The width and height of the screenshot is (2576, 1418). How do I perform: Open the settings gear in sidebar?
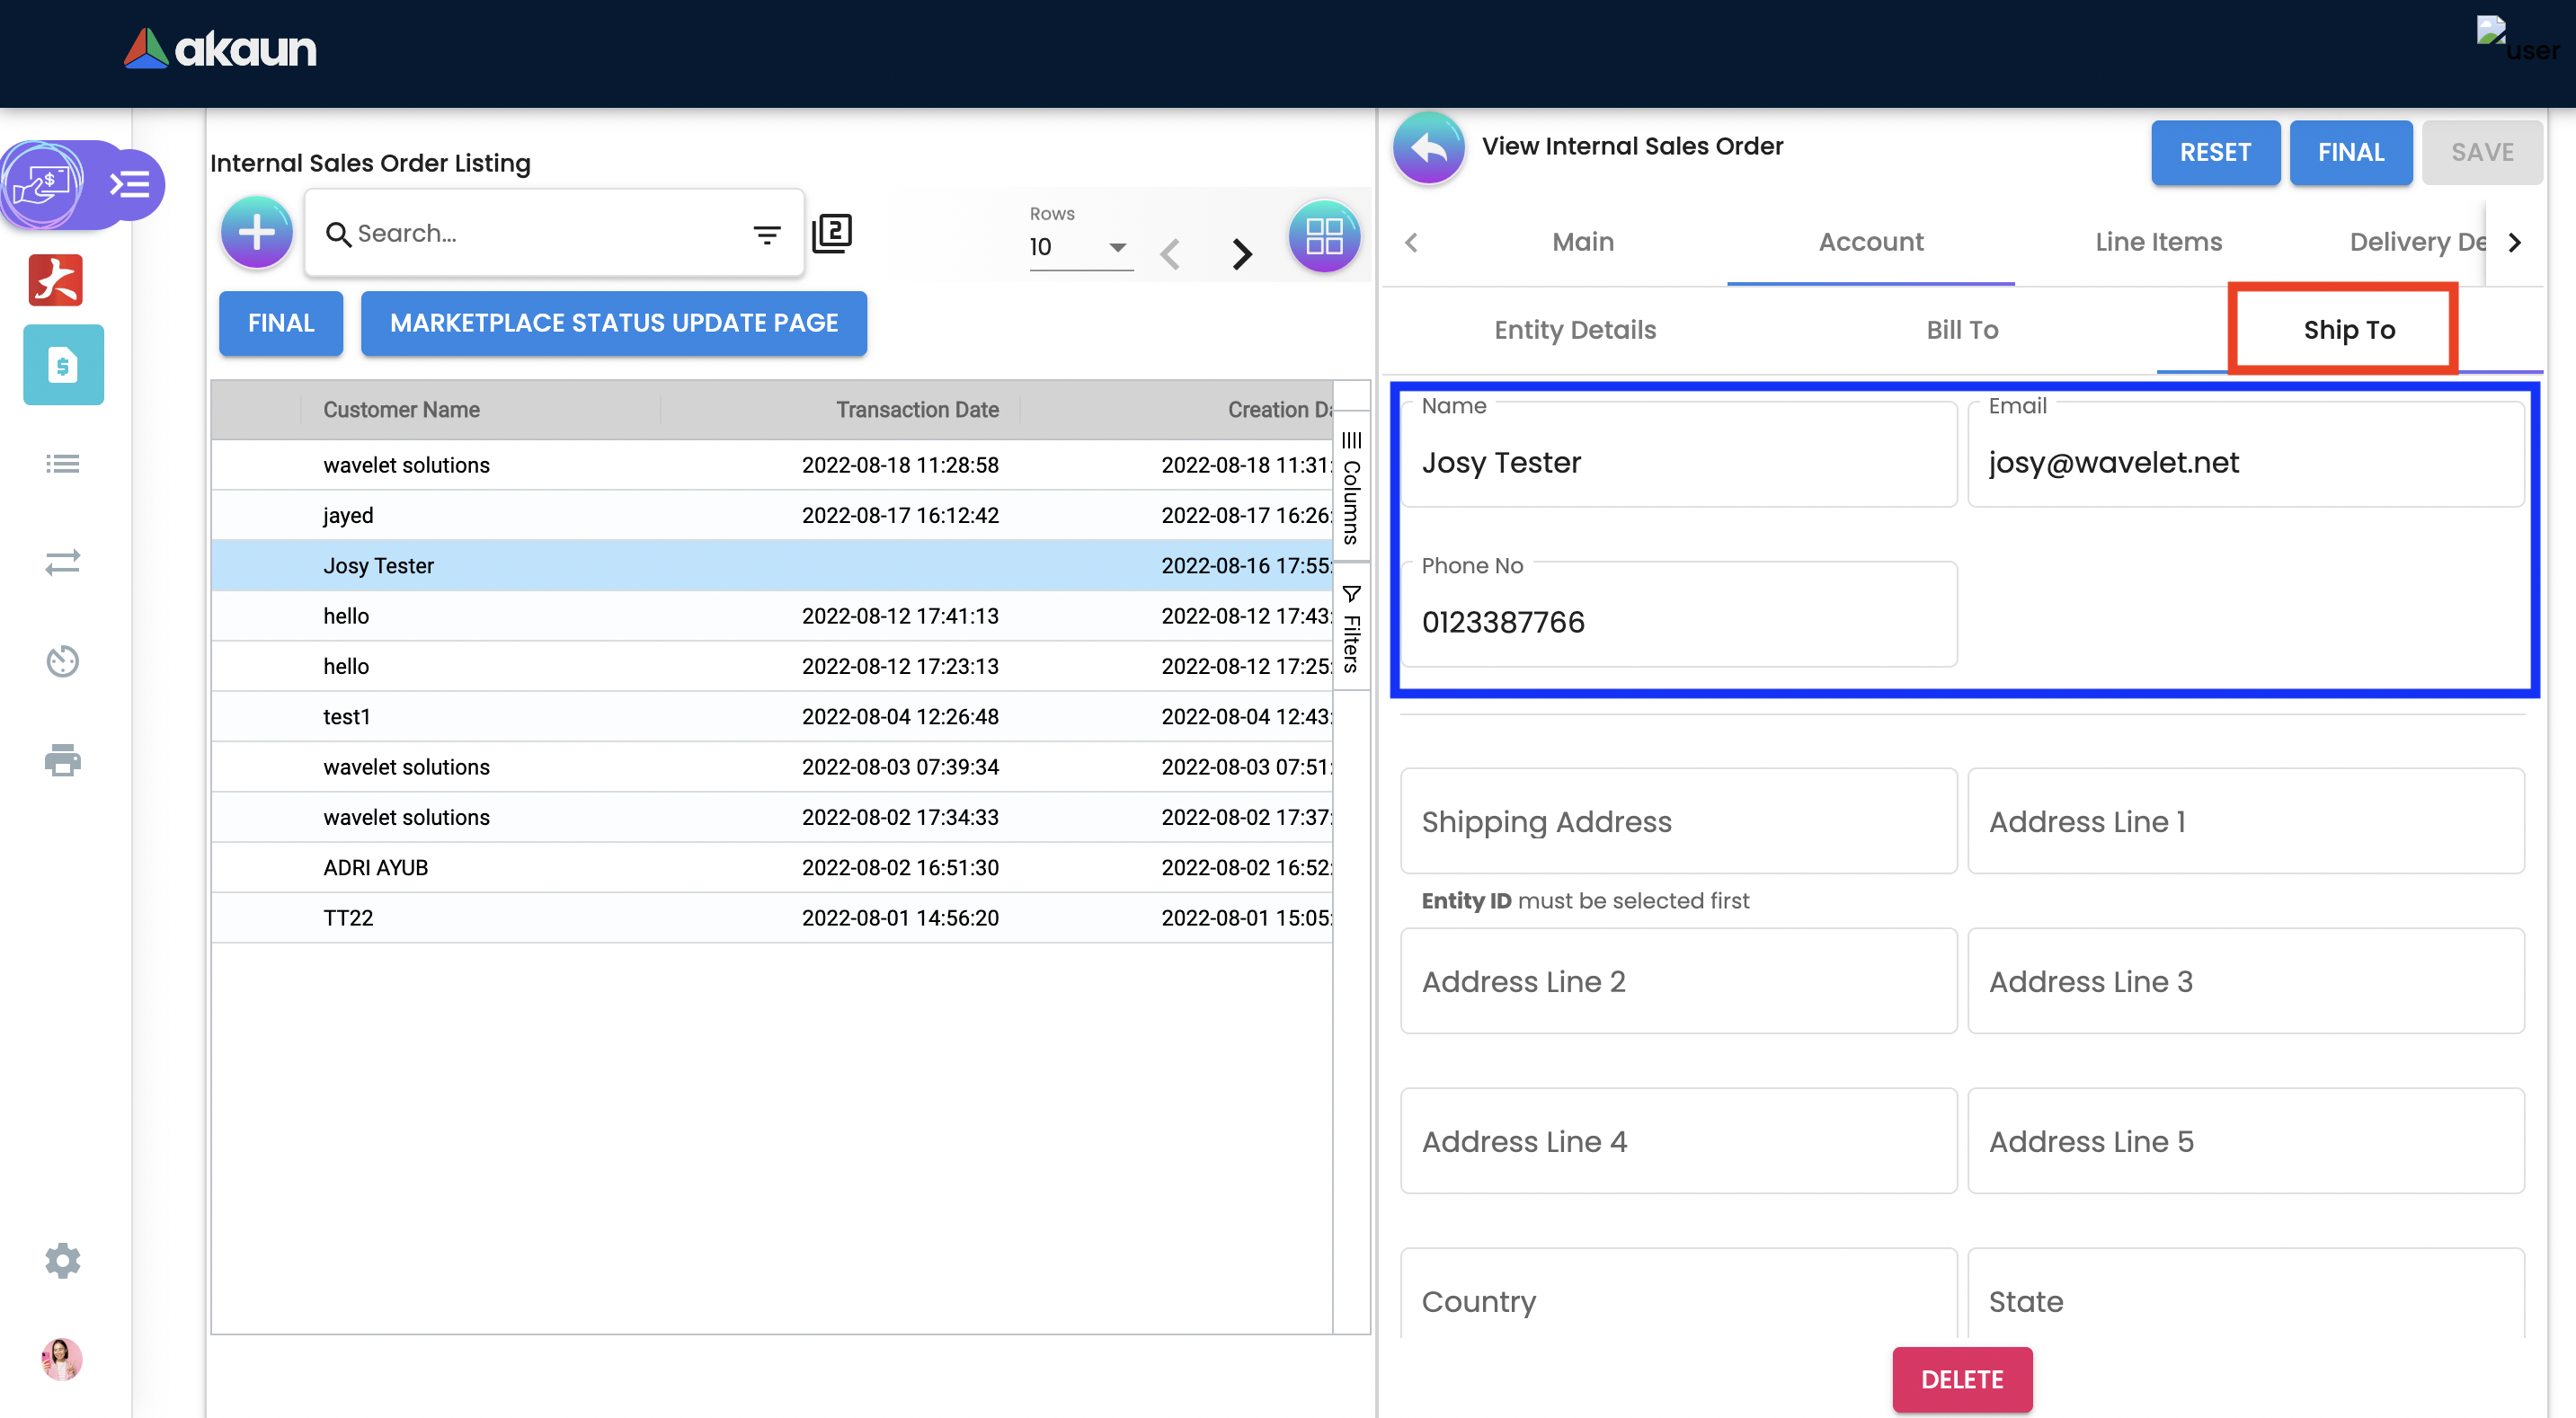point(62,1260)
